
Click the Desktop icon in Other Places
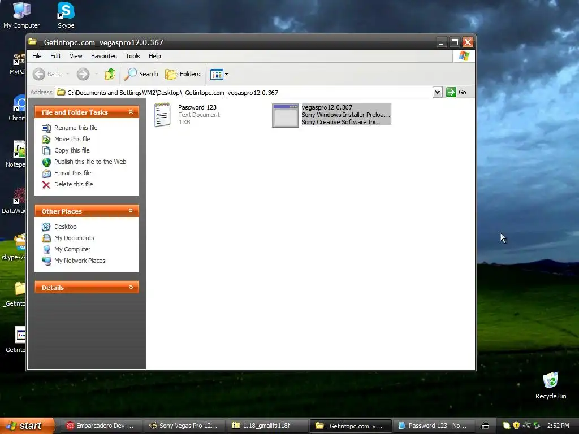pyautogui.click(x=46, y=227)
